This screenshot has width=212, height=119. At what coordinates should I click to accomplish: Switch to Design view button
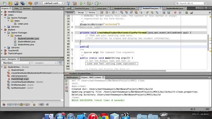(81, 13)
